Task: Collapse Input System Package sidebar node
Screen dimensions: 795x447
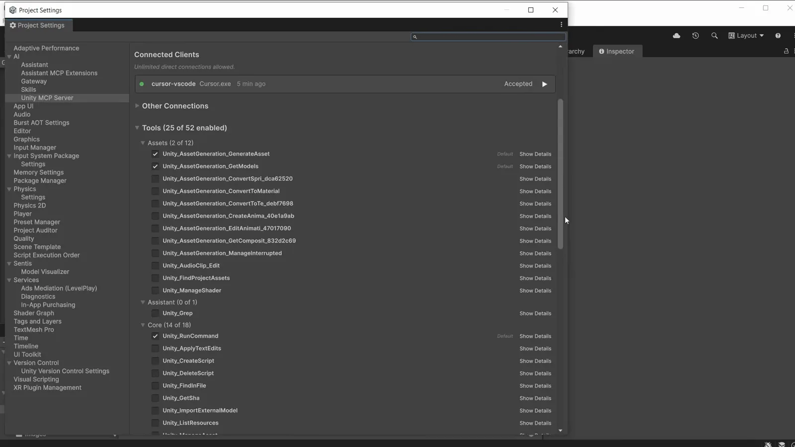Action: (x=9, y=156)
